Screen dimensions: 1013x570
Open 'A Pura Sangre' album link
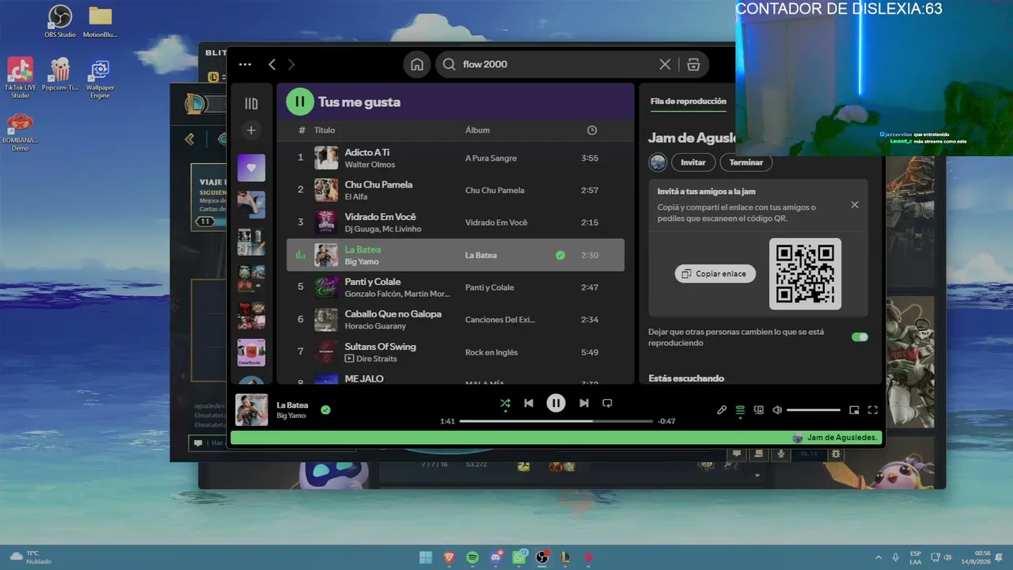[491, 158]
